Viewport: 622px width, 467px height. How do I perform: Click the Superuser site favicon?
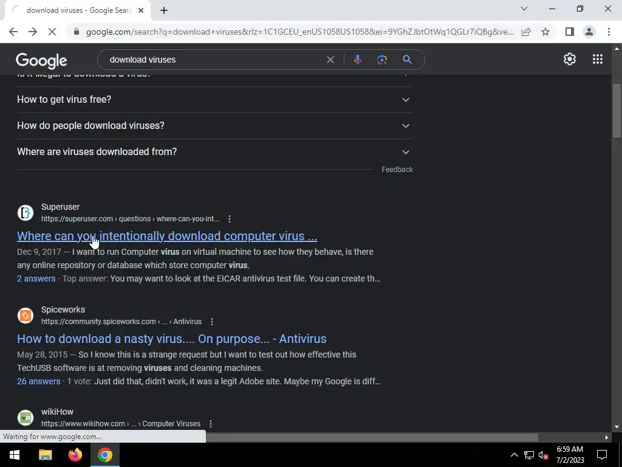(26, 213)
